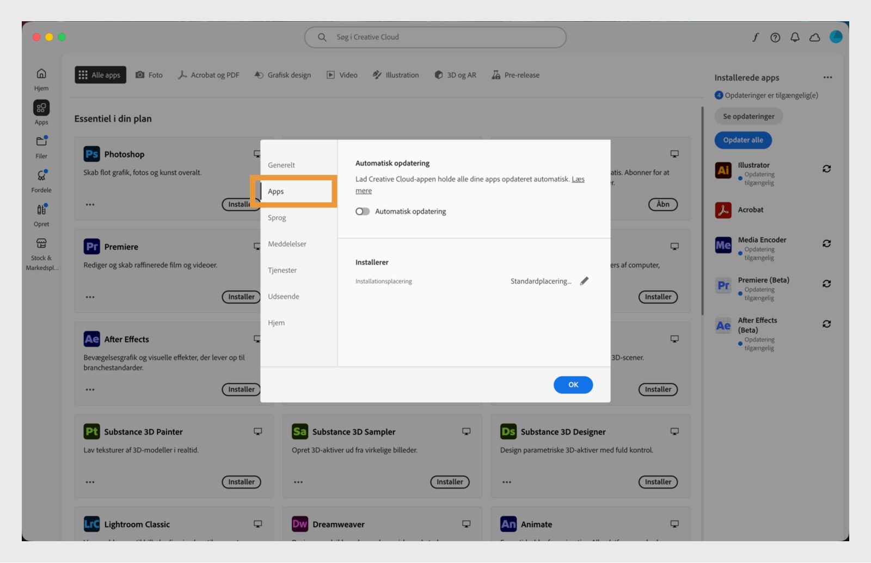The width and height of the screenshot is (871, 563).
Task: Click the Søg i Creative Cloud search field
Action: pyautogui.click(x=436, y=37)
